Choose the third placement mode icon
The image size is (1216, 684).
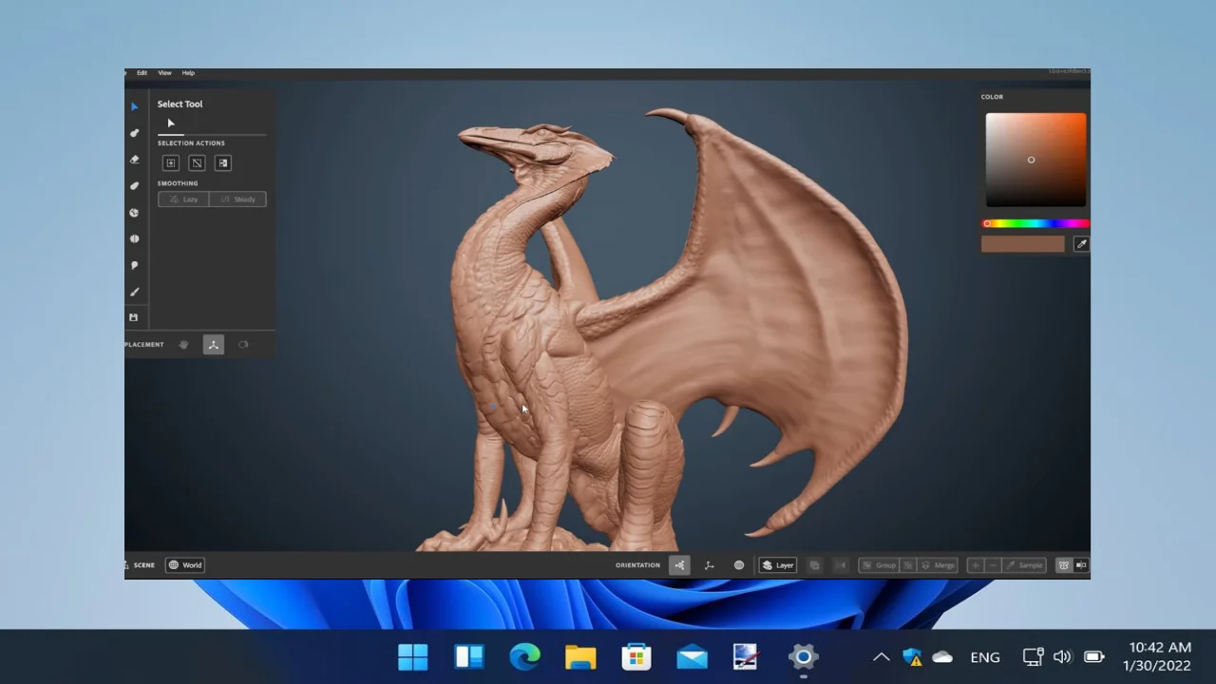click(243, 345)
